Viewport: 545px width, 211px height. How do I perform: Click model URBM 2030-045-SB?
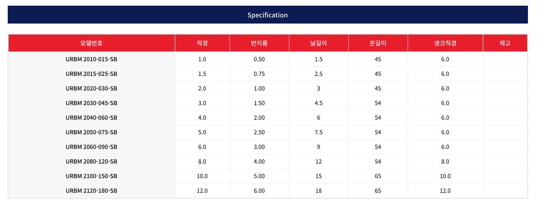tap(91, 103)
